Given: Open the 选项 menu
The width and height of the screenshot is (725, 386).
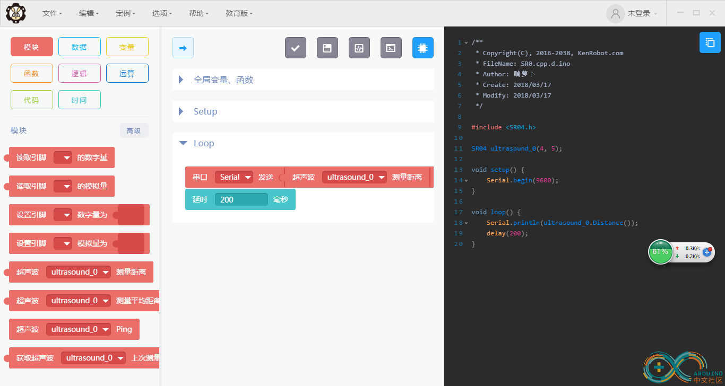Looking at the screenshot, I should click(x=162, y=13).
